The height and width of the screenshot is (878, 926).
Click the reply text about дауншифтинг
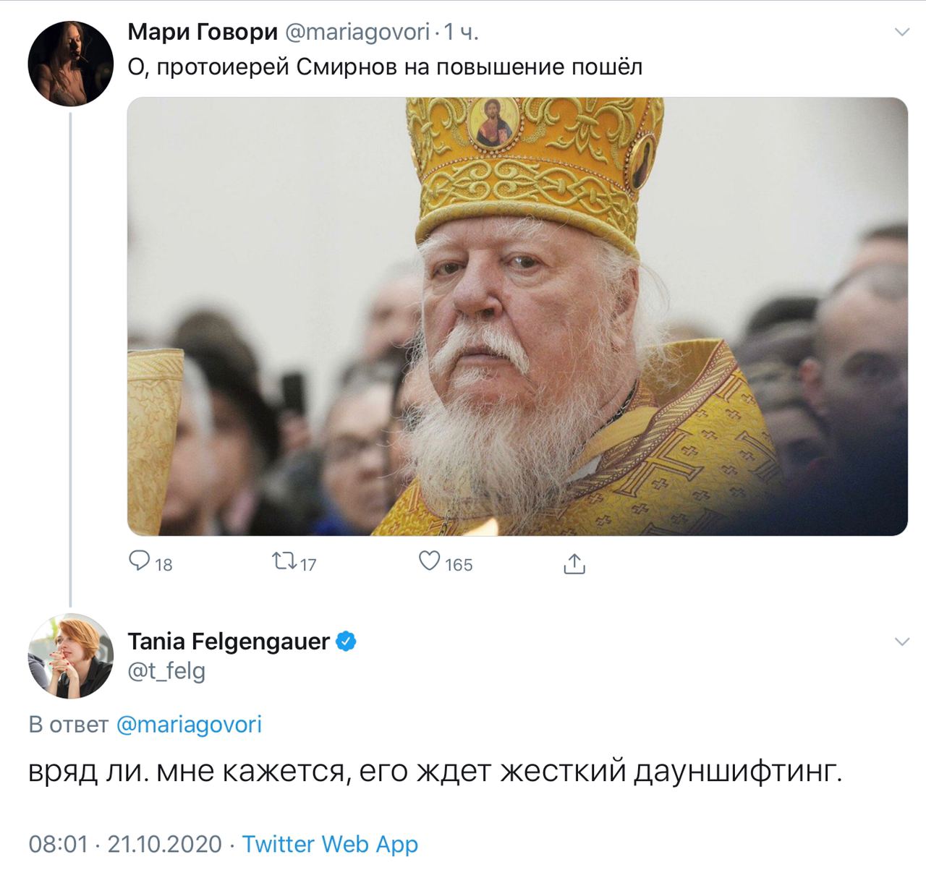436,772
